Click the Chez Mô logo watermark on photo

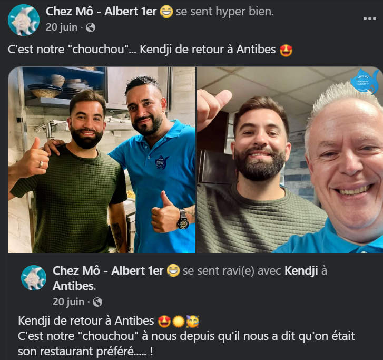click(365, 82)
